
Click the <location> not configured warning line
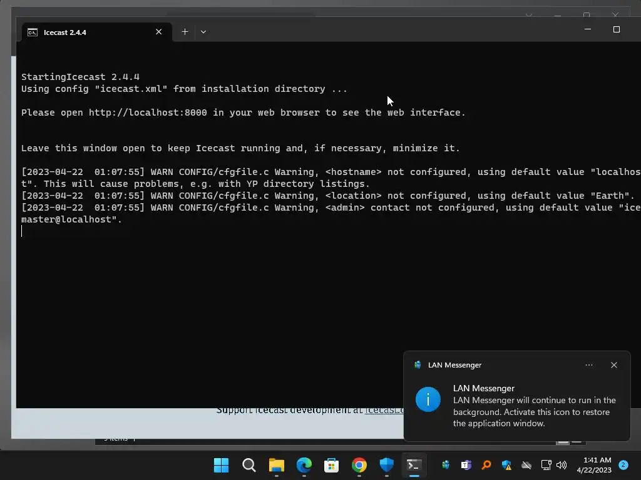pyautogui.click(x=328, y=196)
